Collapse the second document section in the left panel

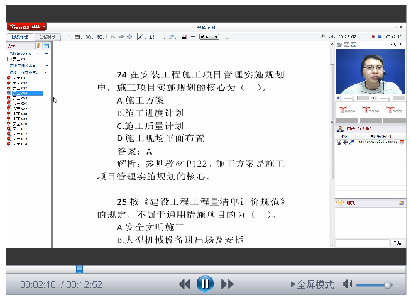pyautogui.click(x=47, y=65)
